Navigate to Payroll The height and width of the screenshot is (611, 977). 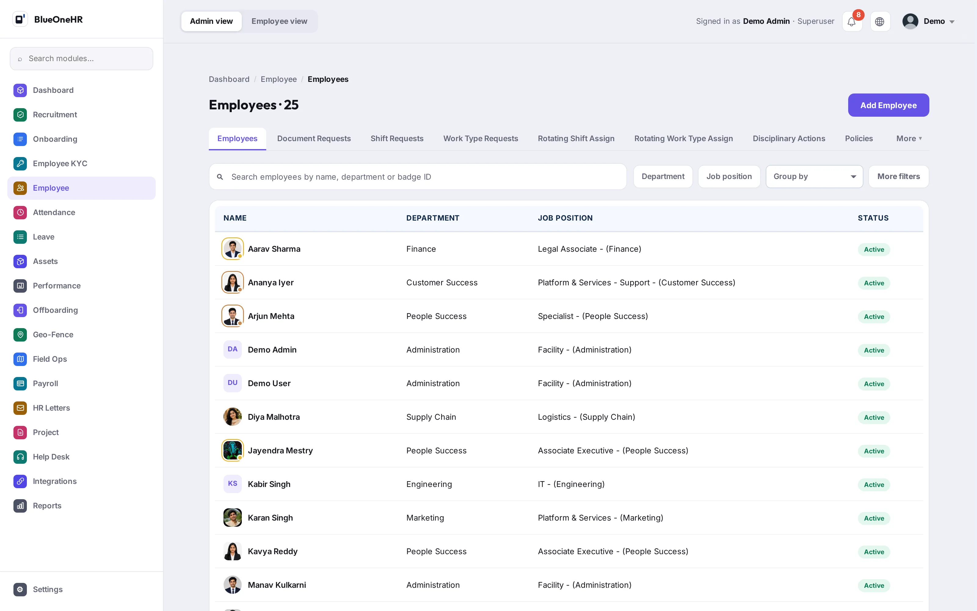82,383
